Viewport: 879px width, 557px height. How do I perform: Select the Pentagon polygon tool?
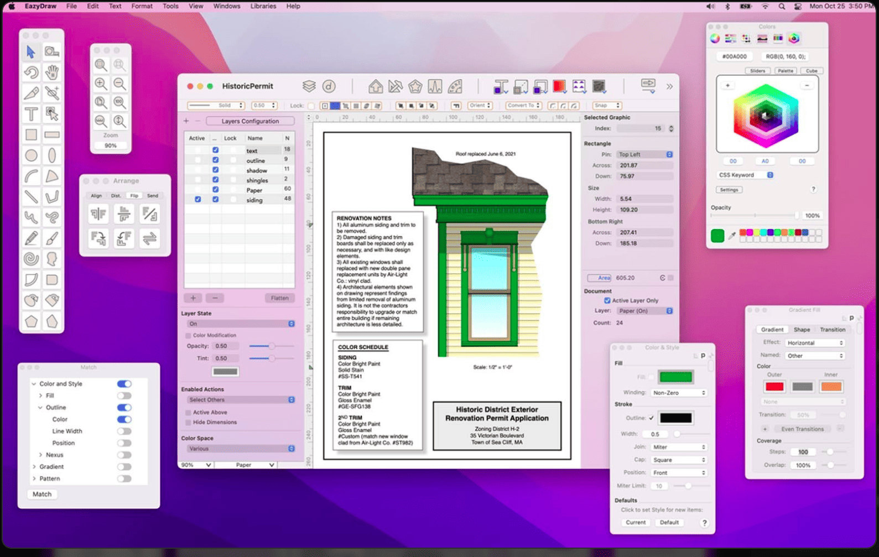pos(31,321)
